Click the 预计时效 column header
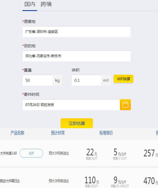Image resolution: width=158 pixels, height=188 pixels. [x=58, y=133]
